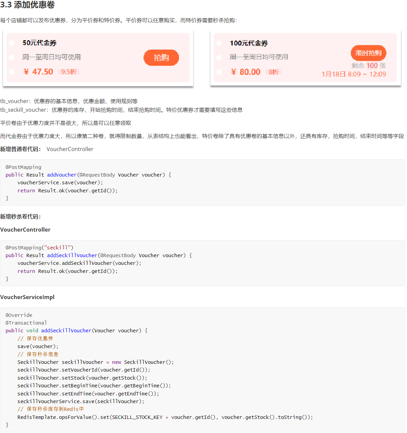Viewport: 407px width, 433px height.
Task: Select the ¥80.00 price on voucher
Action: click(245, 72)
